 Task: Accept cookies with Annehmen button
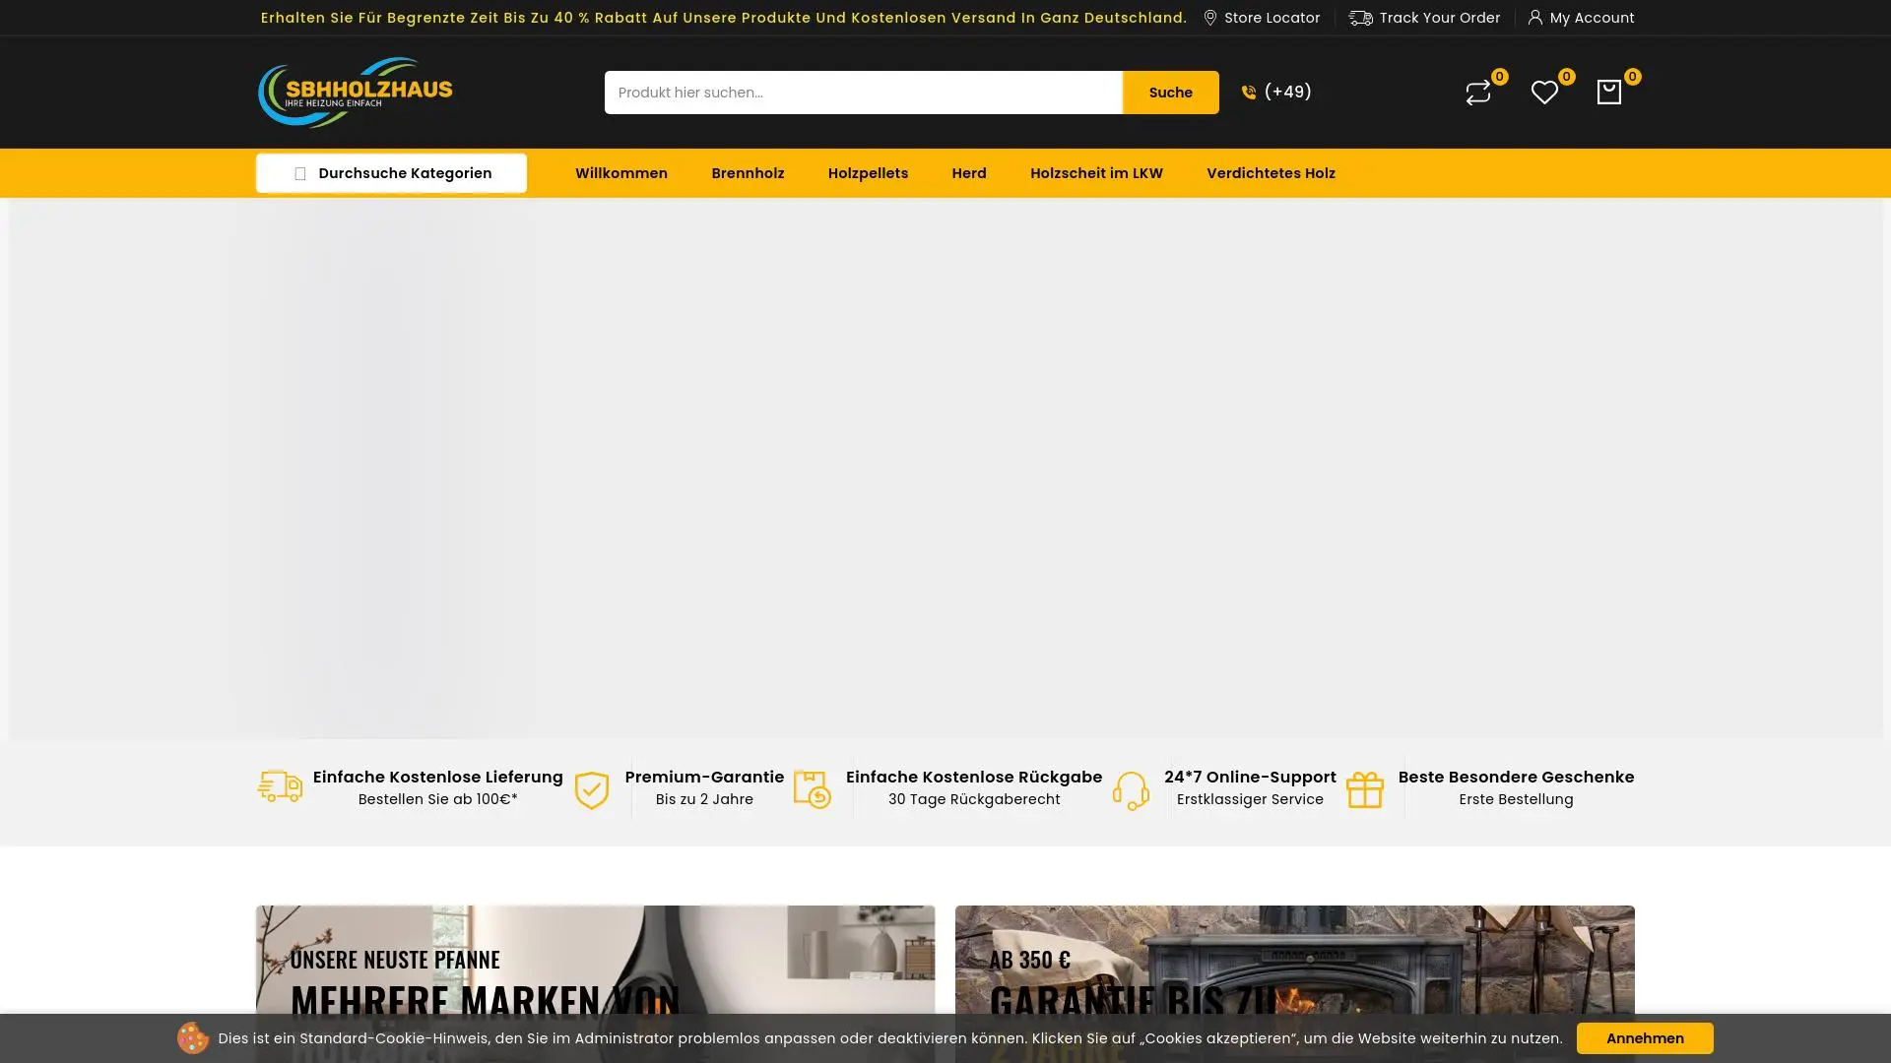(1644, 1038)
